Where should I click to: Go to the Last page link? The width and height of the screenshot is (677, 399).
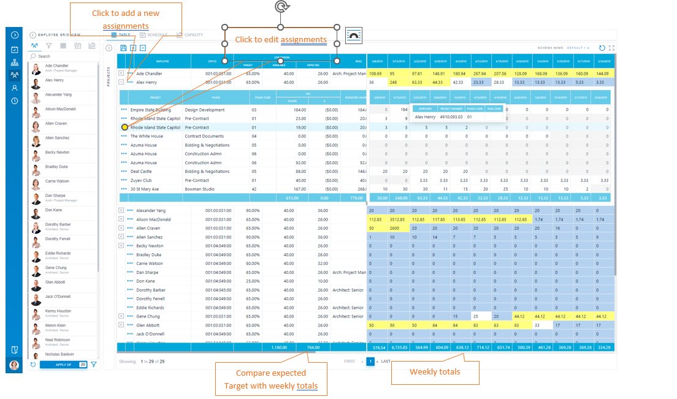(386, 362)
